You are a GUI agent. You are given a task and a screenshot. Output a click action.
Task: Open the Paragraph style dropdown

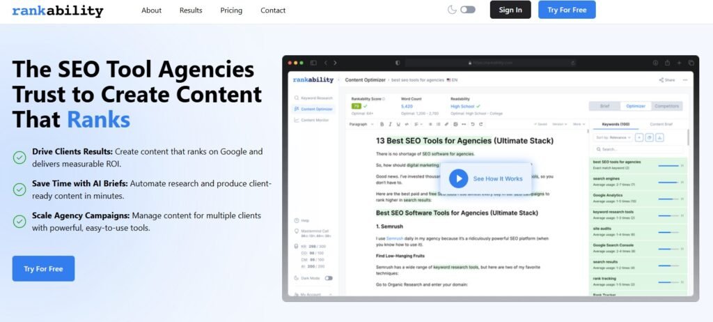click(x=361, y=124)
